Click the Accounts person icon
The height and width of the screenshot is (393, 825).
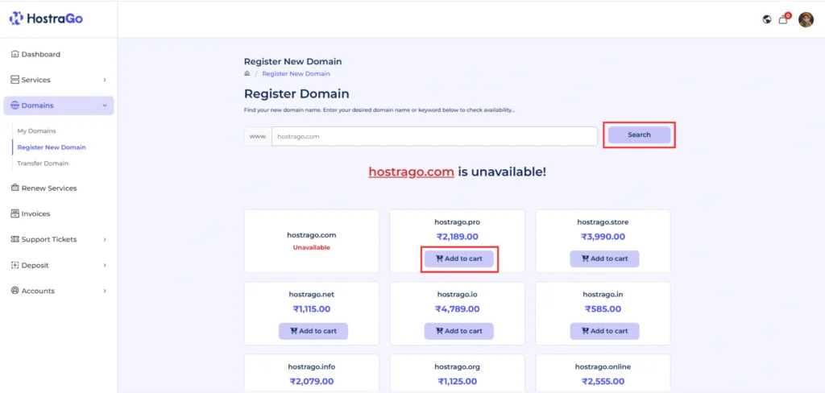click(x=15, y=291)
